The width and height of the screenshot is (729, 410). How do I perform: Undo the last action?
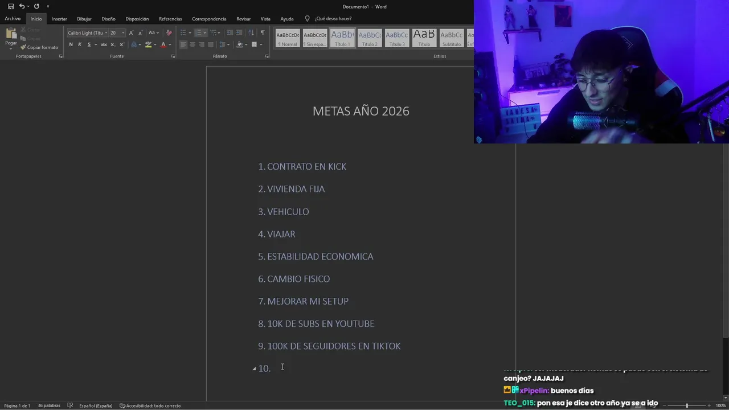22,6
